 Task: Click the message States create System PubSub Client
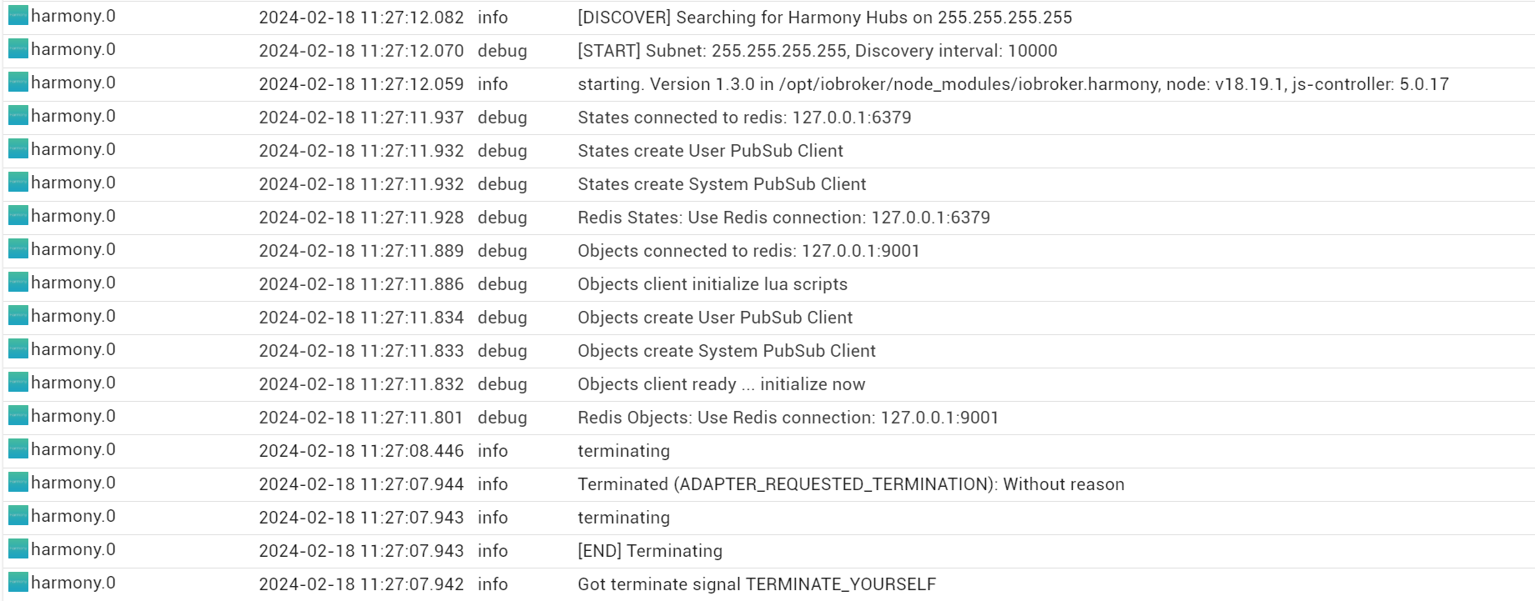722,184
